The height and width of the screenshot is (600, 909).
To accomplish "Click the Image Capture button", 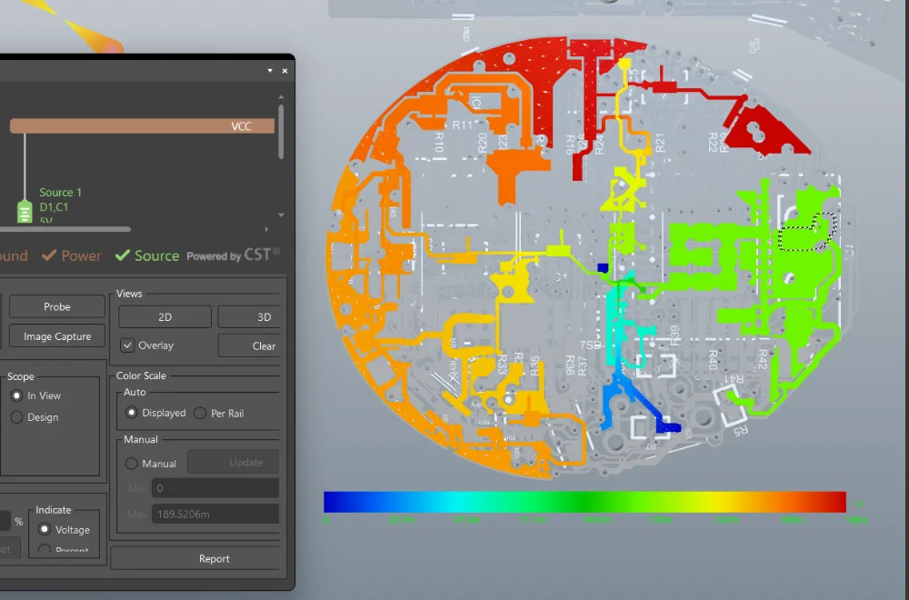I will point(56,336).
